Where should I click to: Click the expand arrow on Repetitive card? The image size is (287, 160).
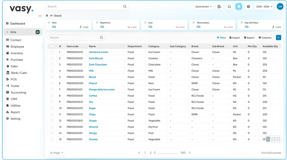click(x=97, y=23)
